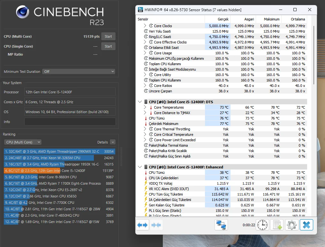Click the Cores x GHz field

(x=70, y=102)
